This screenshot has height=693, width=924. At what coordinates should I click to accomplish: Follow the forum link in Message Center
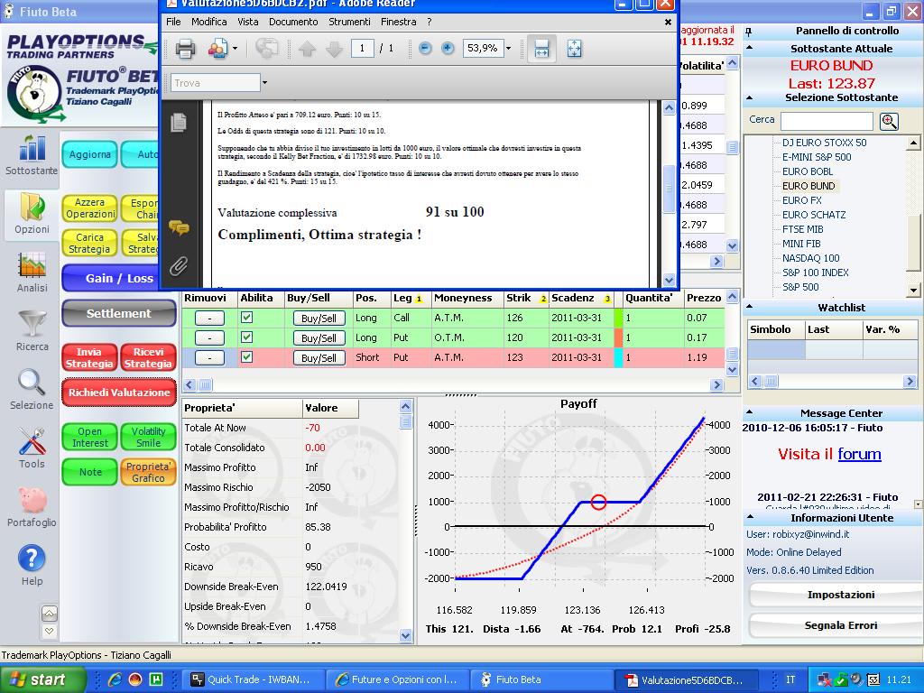click(859, 455)
